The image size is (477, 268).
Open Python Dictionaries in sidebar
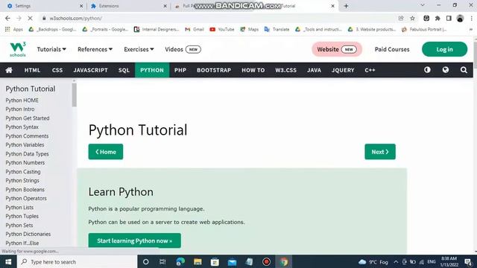28,234
